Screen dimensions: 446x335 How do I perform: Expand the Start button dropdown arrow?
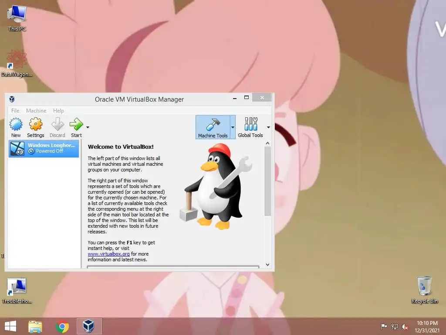tap(88, 127)
